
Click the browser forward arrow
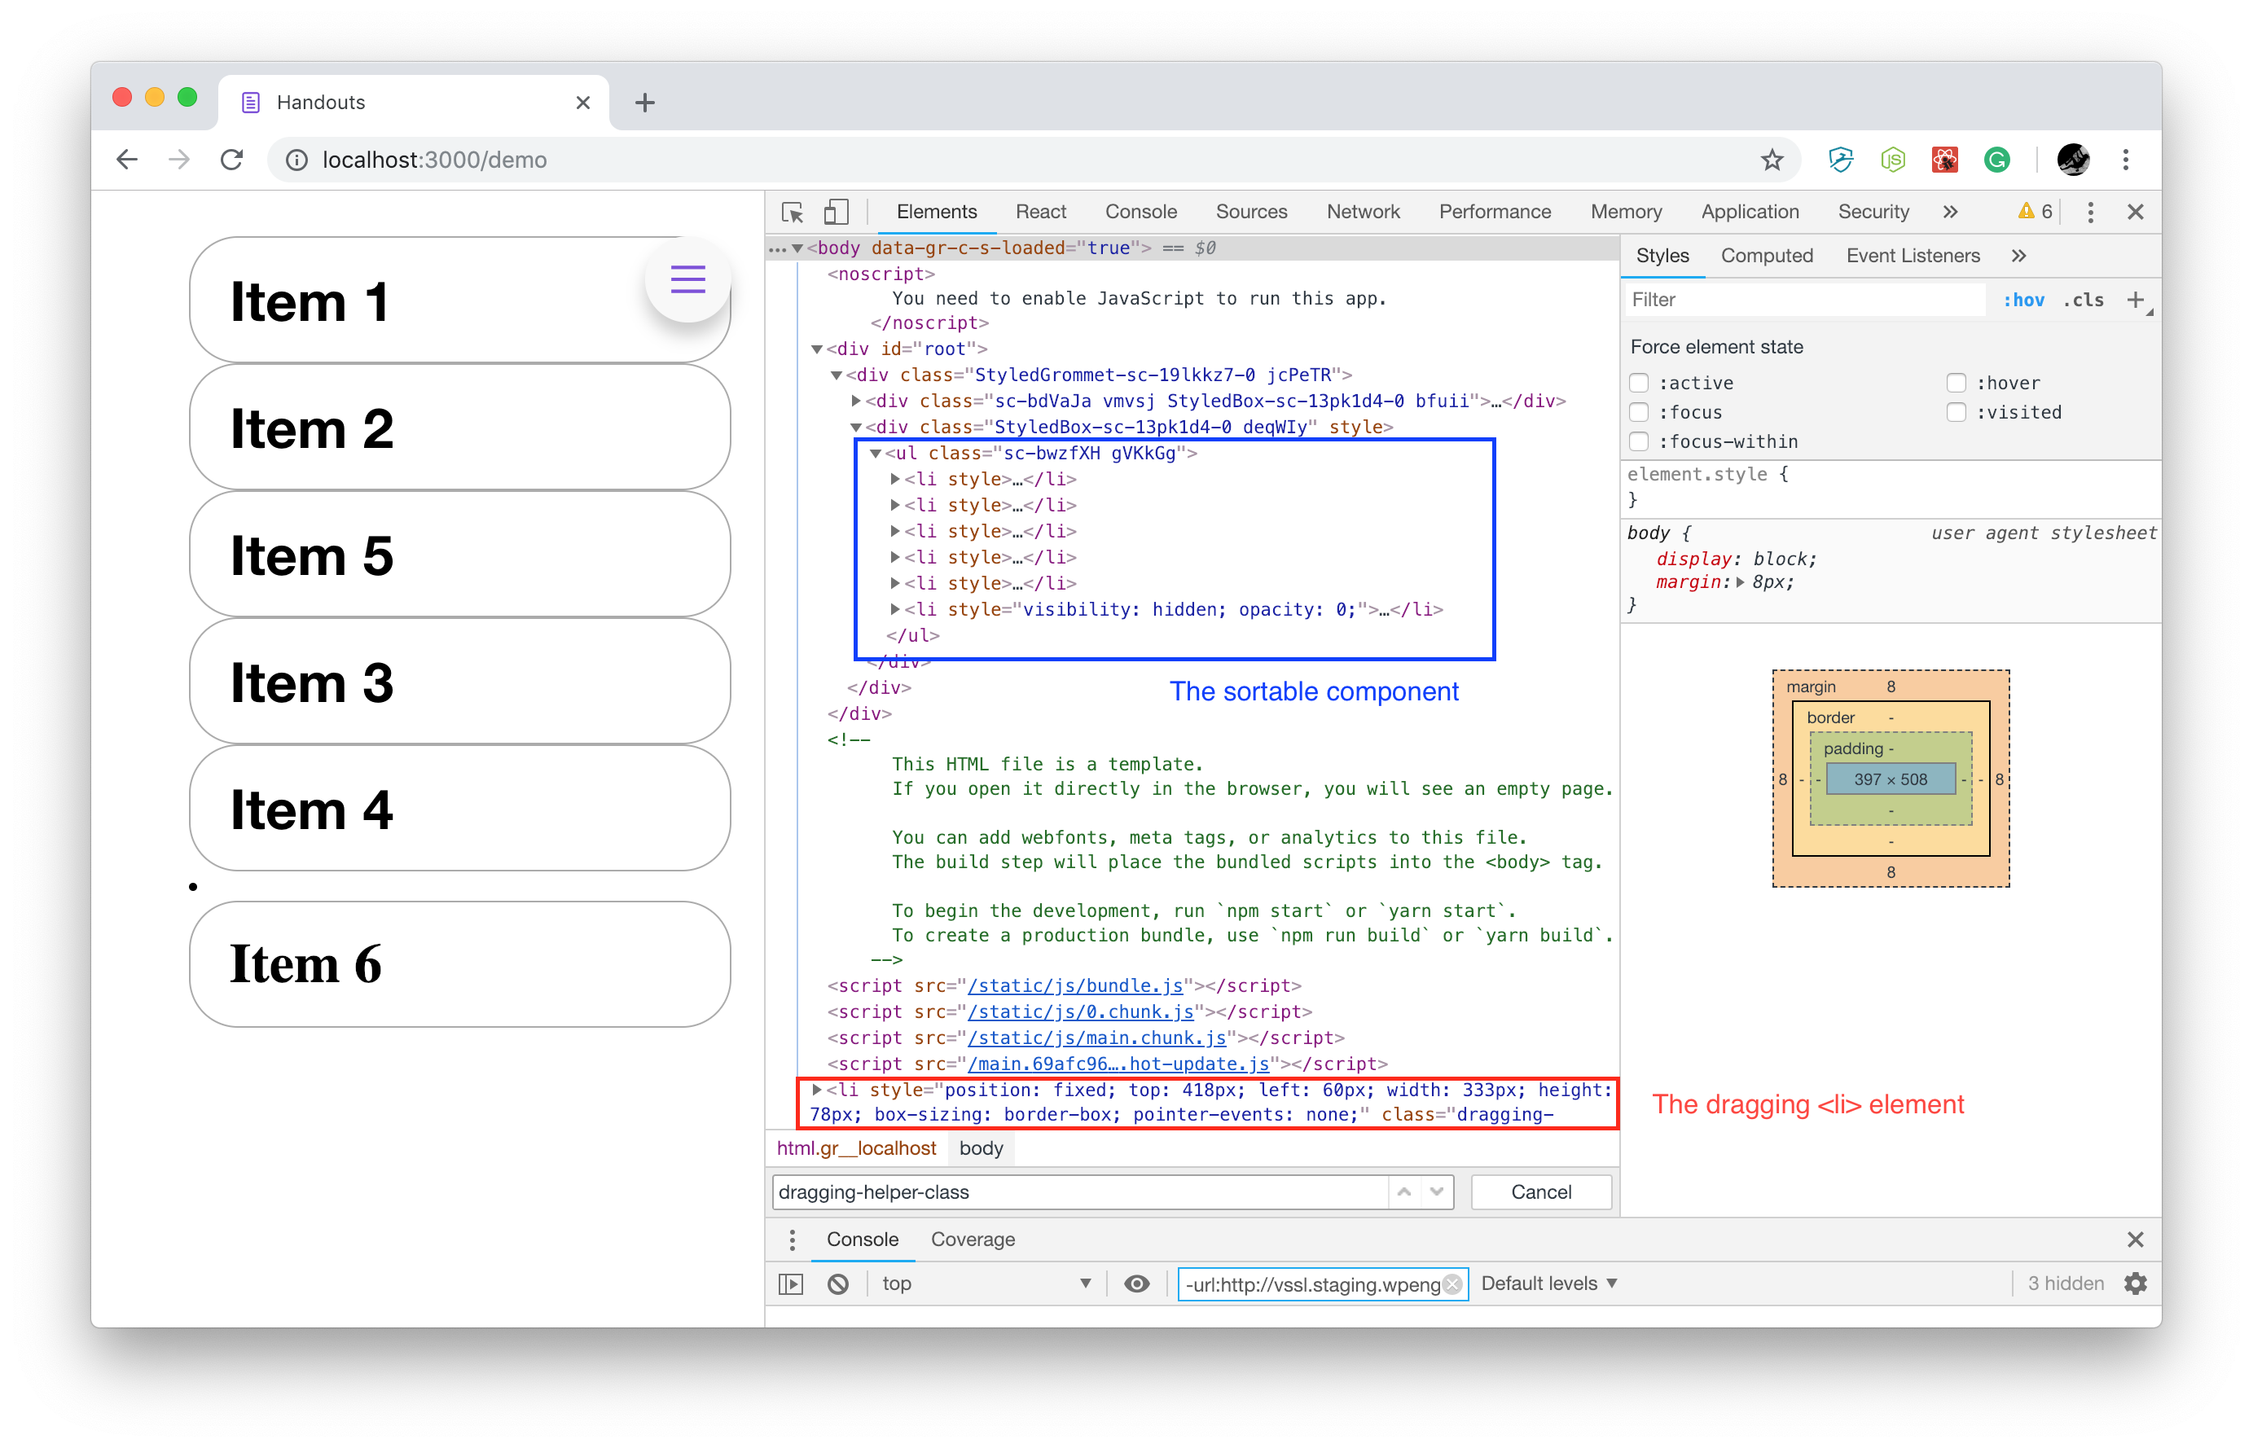178,160
